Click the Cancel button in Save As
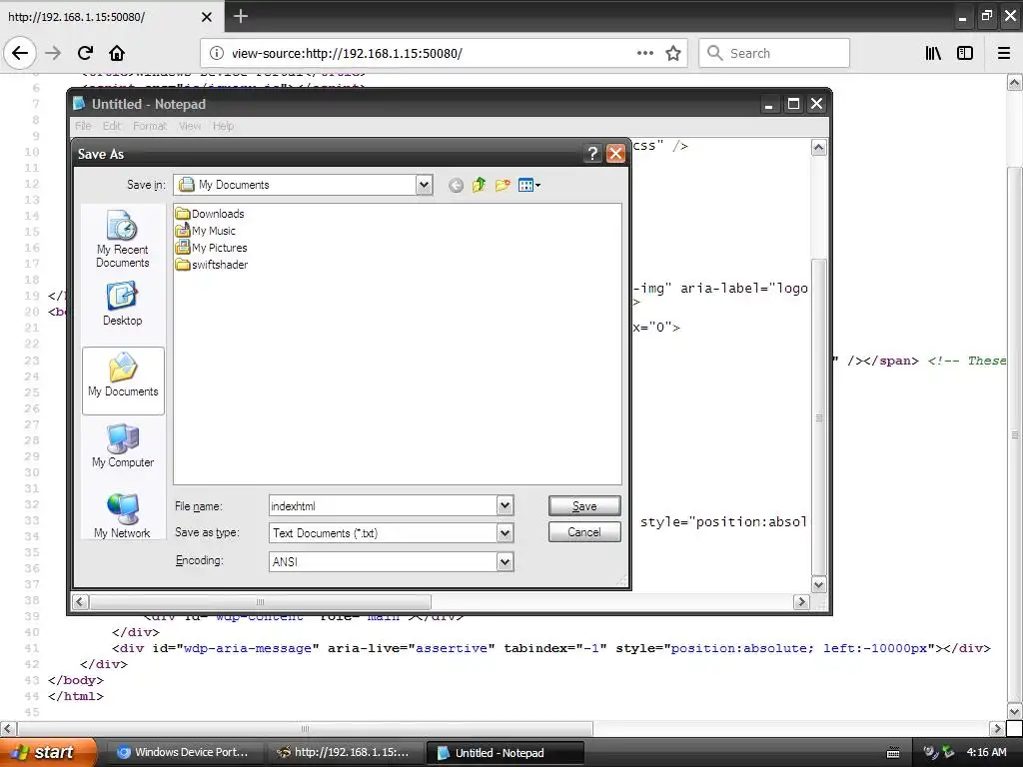 (x=584, y=532)
